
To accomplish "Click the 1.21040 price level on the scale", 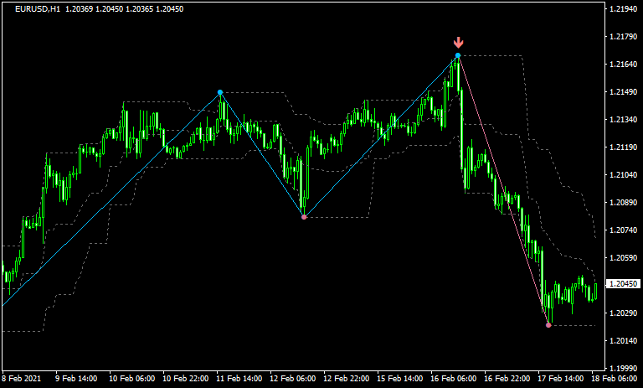I will point(623,175).
